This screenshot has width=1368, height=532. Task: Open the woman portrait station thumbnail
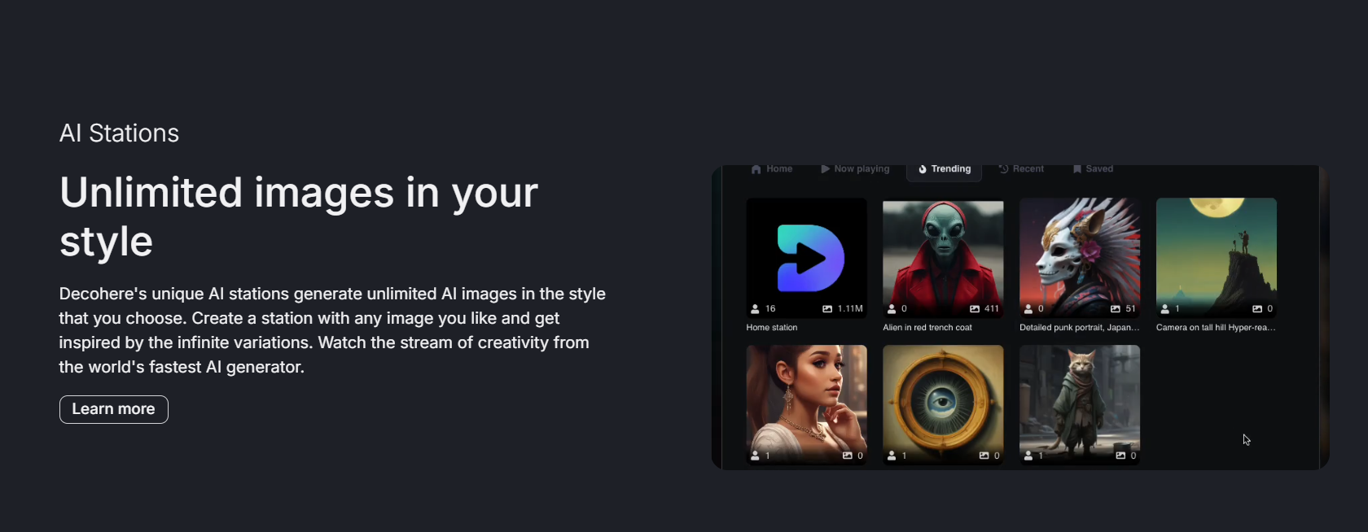tap(806, 400)
